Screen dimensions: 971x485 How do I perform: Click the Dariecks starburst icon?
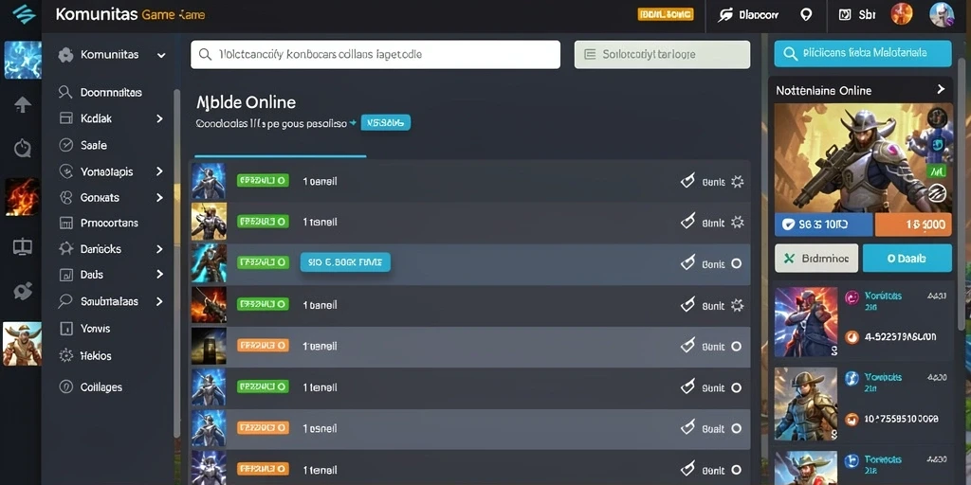[65, 249]
